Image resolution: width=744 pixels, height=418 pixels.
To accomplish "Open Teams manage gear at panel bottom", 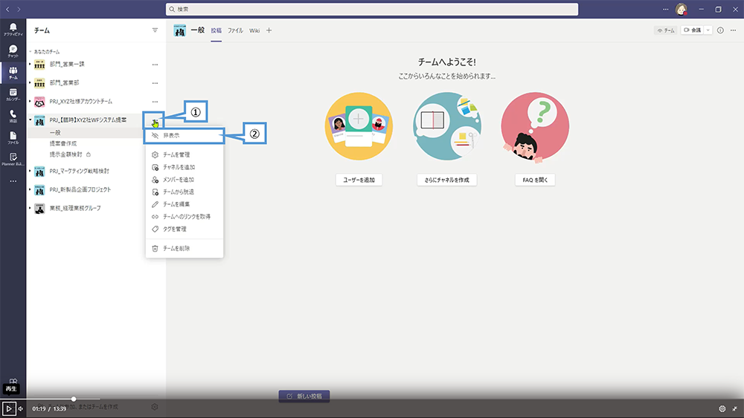I will tap(154, 407).
